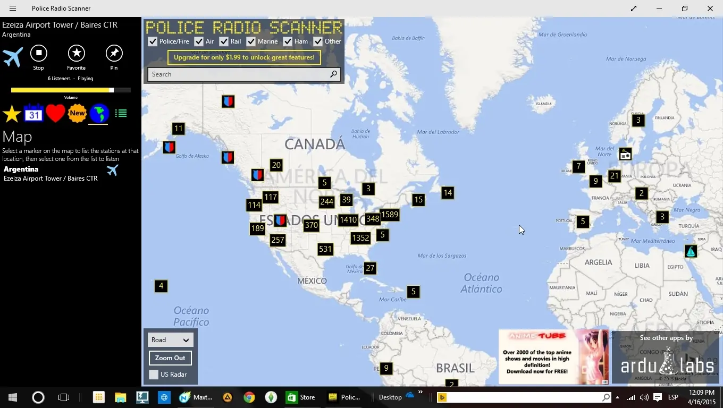Open the See other apps by ardulabs link
Screen dimensions: 723x408
click(666, 356)
